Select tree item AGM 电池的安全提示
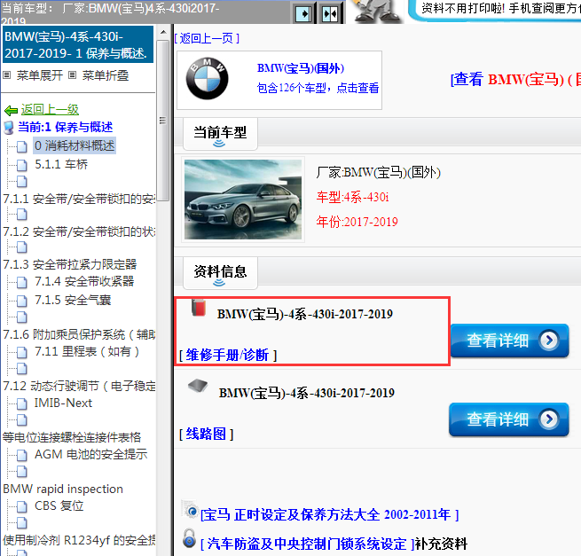 point(90,454)
